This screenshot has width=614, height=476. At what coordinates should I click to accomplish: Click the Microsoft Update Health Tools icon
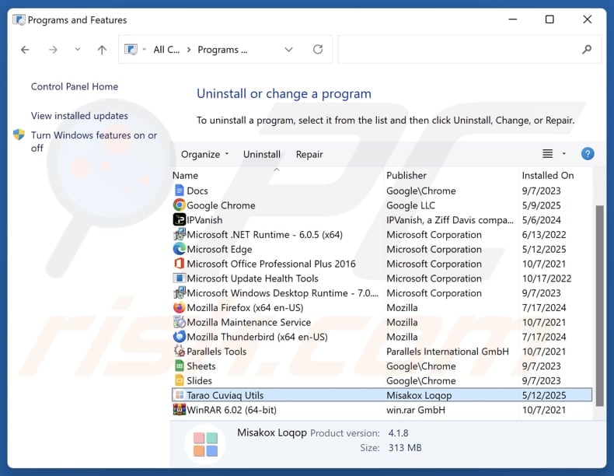click(179, 278)
